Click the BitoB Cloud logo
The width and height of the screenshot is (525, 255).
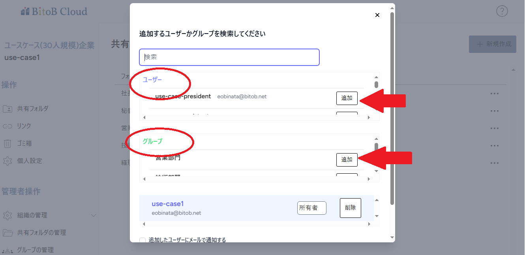[x=54, y=11]
